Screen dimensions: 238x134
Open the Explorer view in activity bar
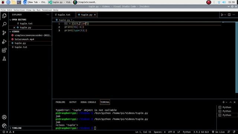point(4,16)
